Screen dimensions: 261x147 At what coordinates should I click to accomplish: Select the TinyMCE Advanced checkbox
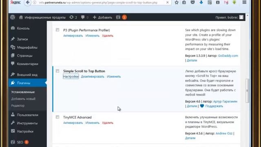58,117
